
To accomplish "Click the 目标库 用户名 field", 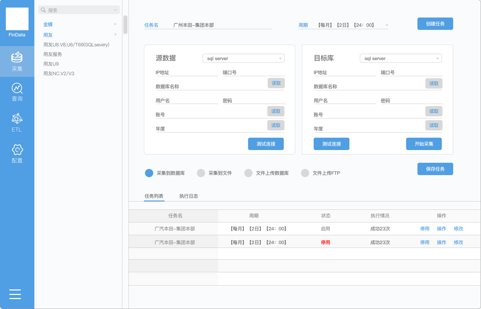I will [x=345, y=101].
